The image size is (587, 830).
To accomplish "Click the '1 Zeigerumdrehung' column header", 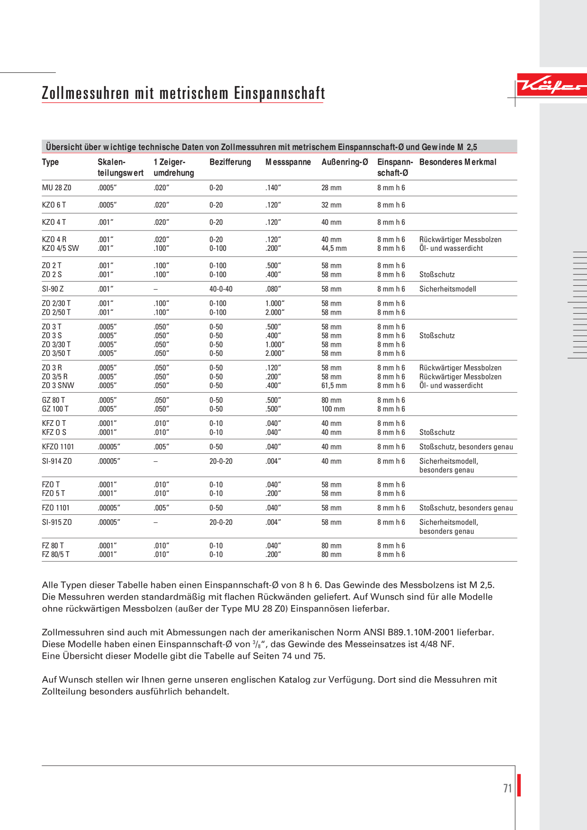I will coord(174,168).
